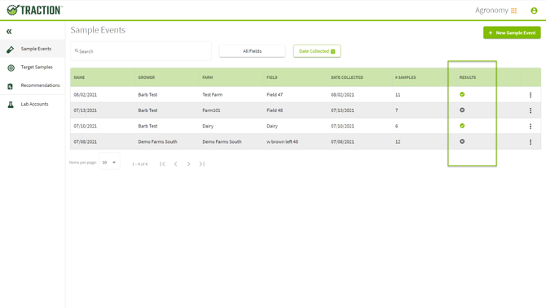This screenshot has width=546, height=308.
Task: Select the 07/10/2021 event name
Action: point(86,126)
